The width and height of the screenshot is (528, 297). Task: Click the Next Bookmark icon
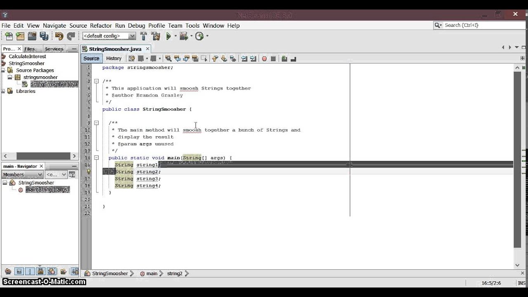[223, 59]
